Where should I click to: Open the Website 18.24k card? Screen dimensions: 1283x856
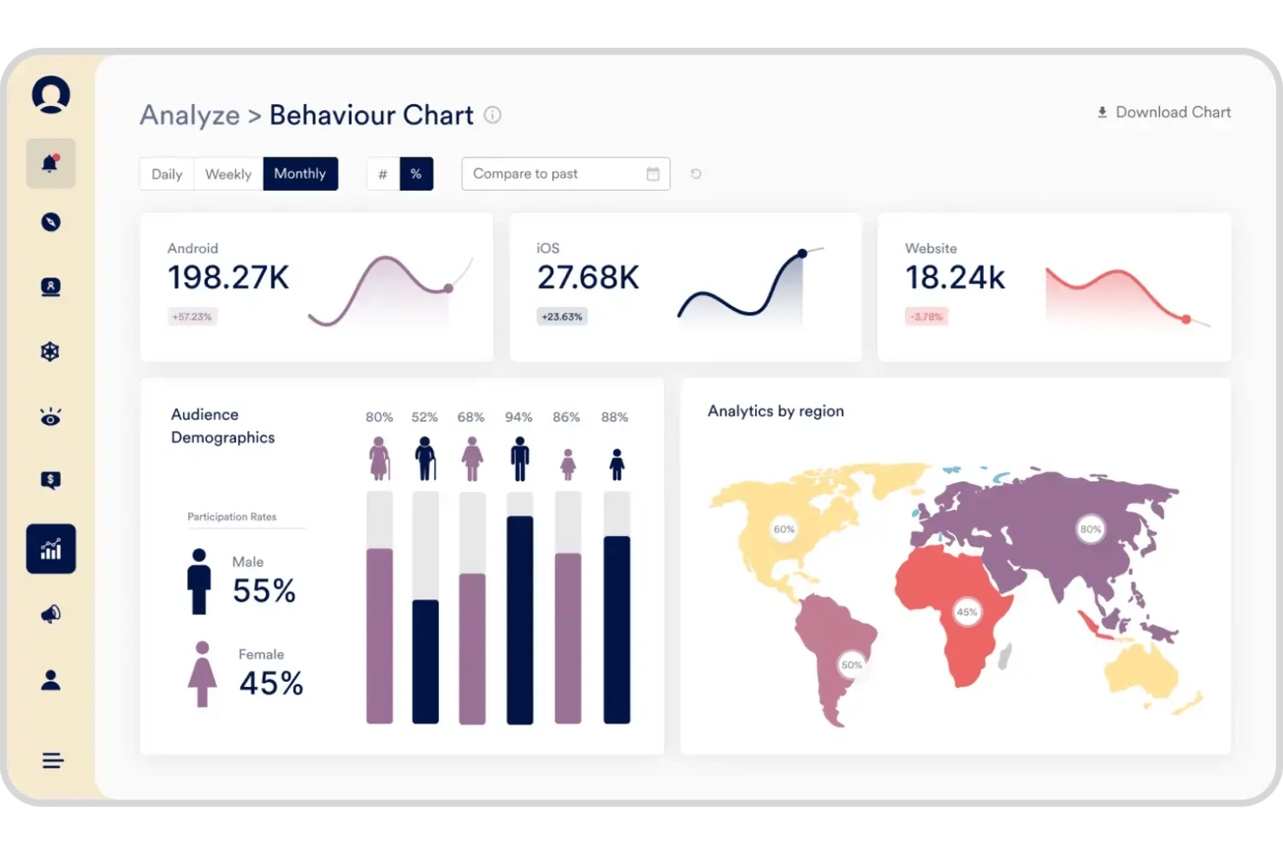click(1054, 287)
